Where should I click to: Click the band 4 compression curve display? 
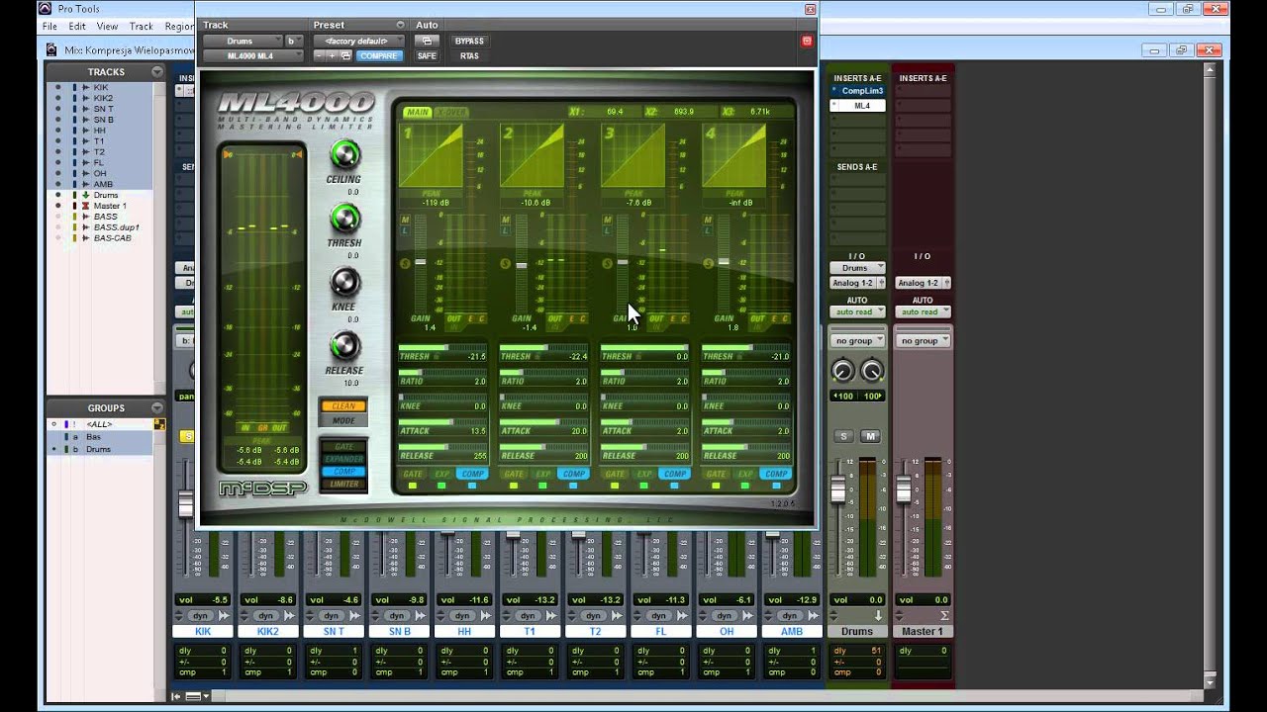[x=734, y=155]
